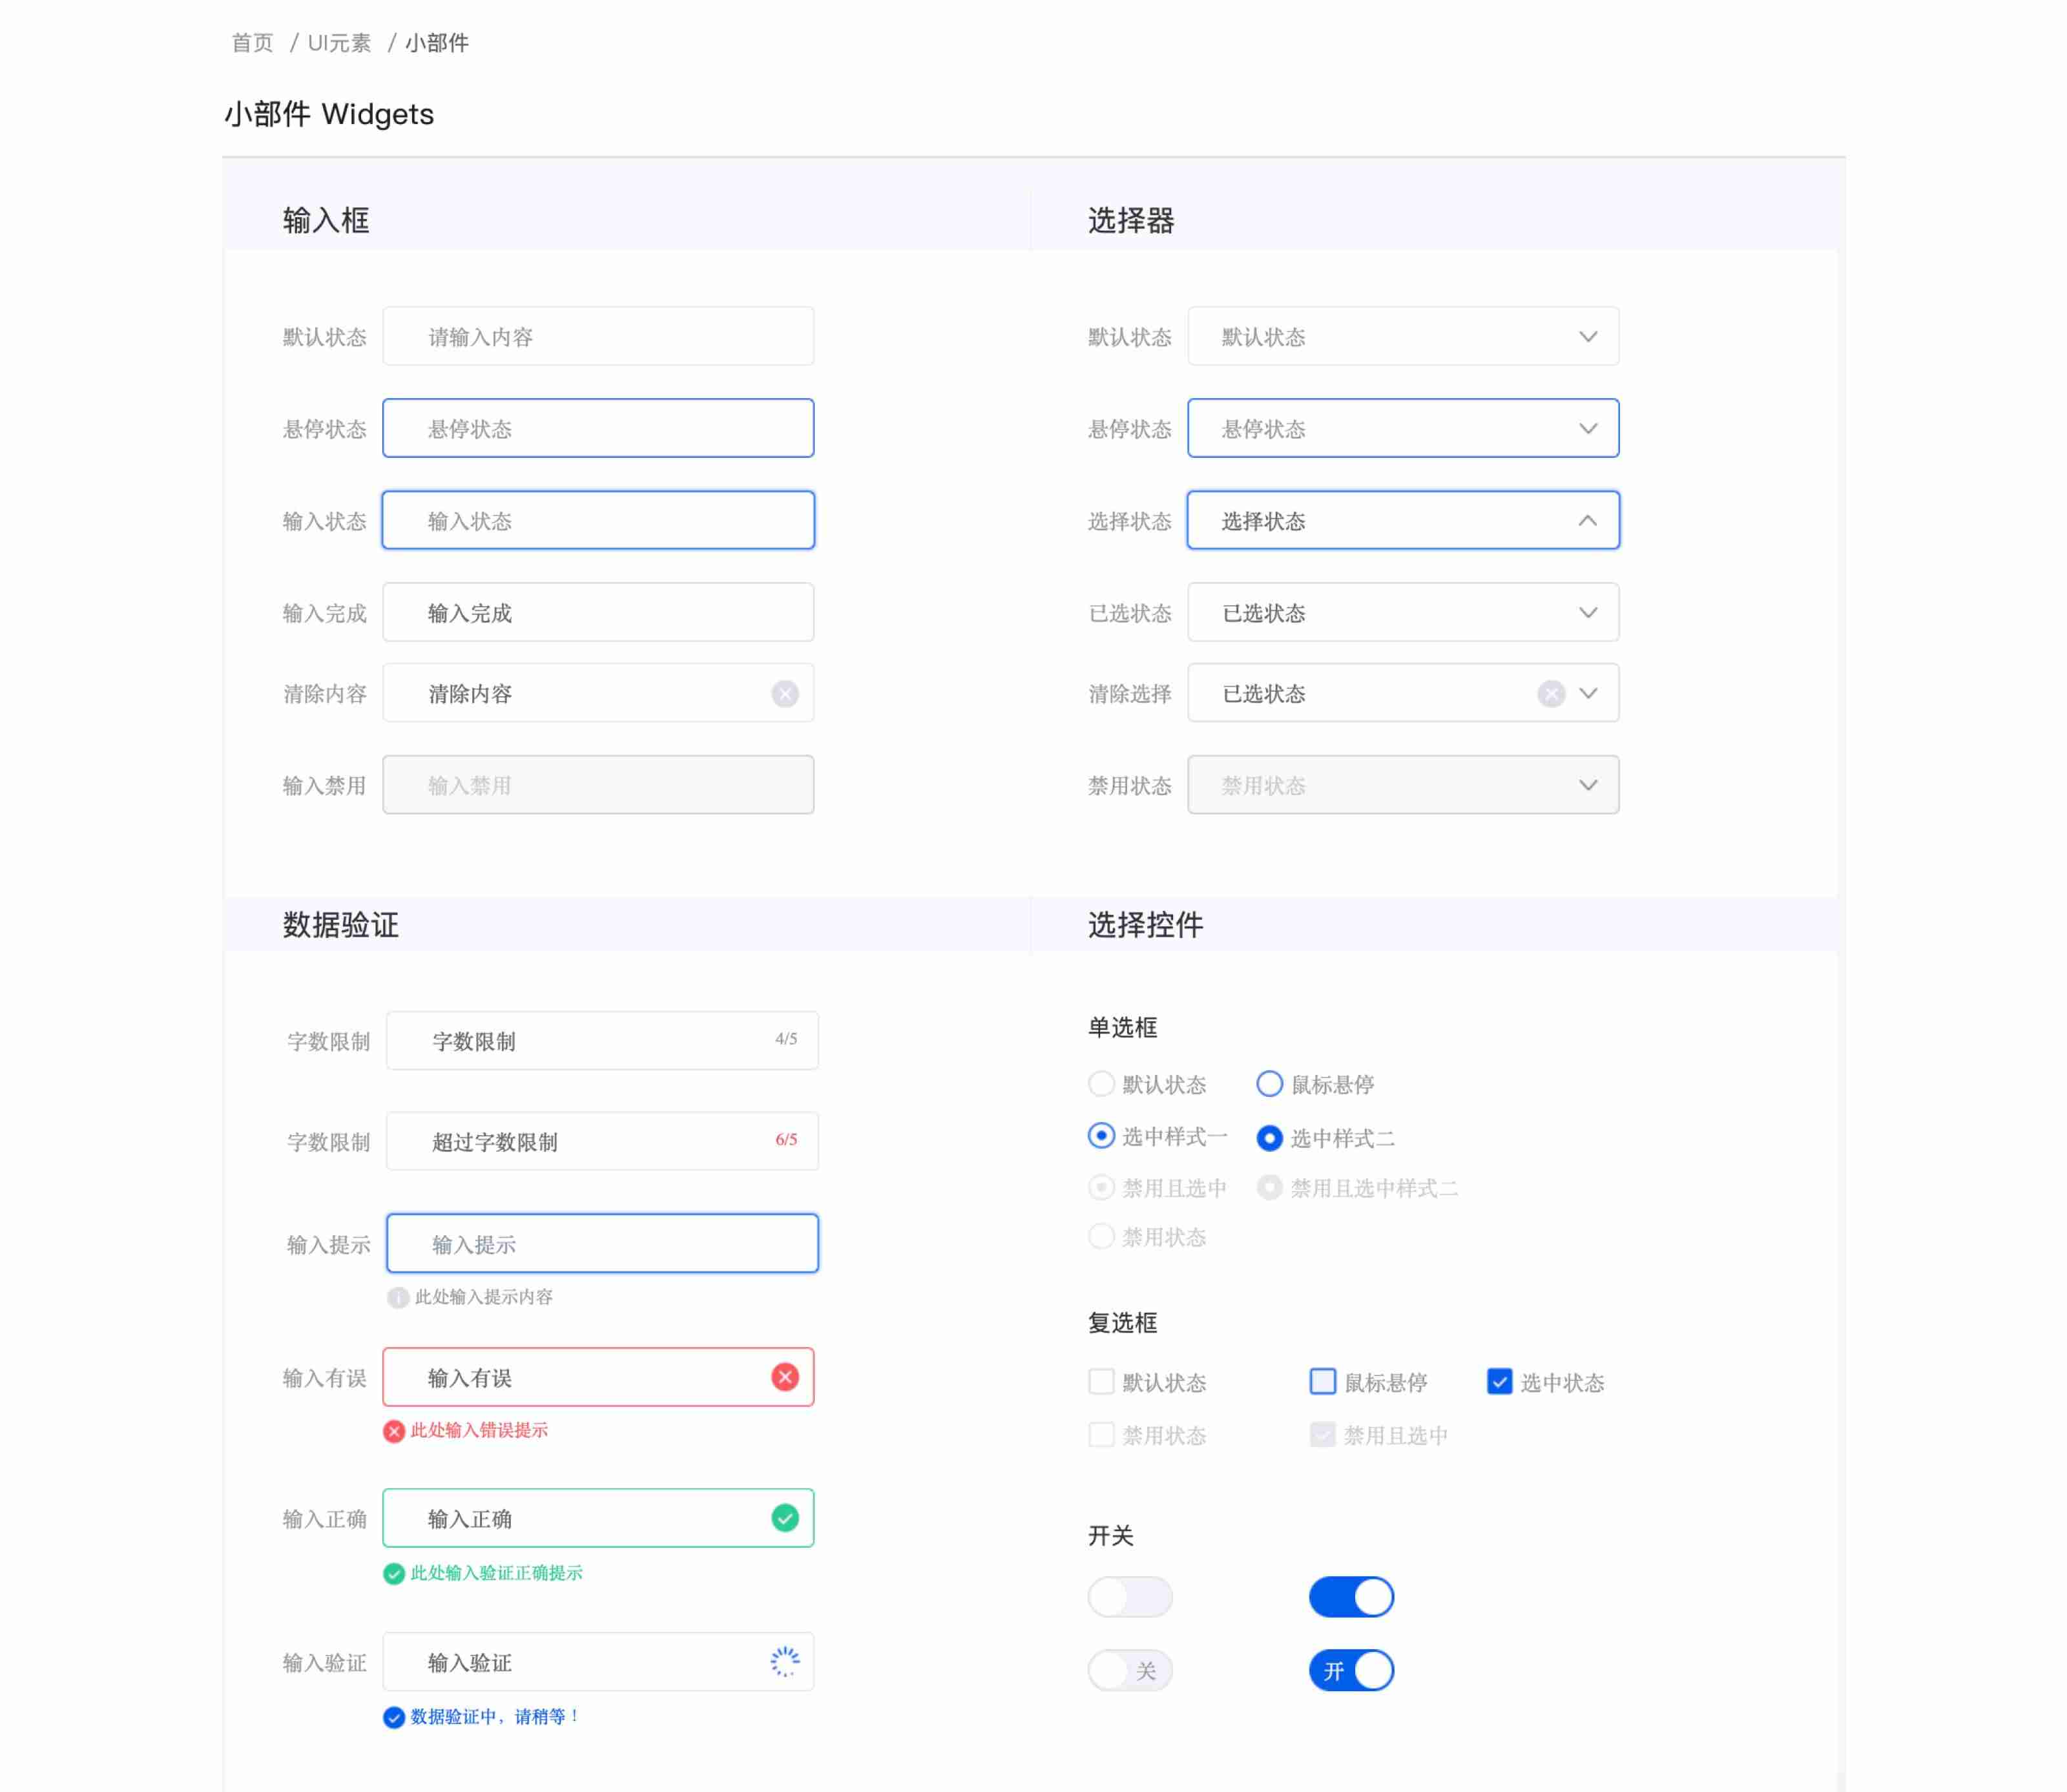Click the loading spinner in 输入验证 field
The image size is (2067, 1792).
point(785,1662)
